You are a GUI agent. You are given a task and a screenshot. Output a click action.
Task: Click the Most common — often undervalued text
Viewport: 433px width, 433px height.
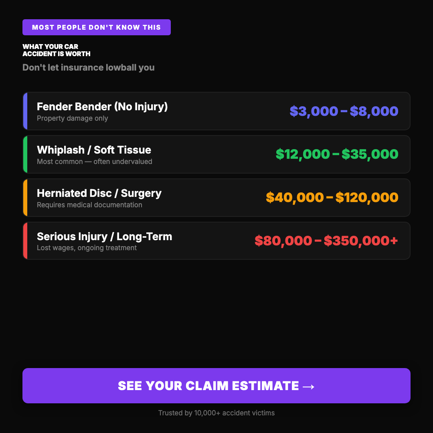point(95,162)
